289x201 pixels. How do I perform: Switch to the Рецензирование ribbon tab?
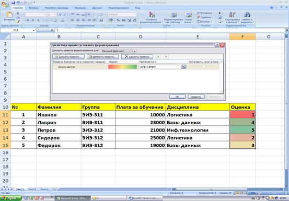coord(119,8)
